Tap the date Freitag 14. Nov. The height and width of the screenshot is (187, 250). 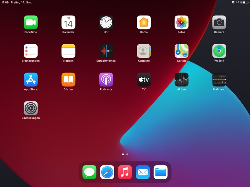pos(21,2)
